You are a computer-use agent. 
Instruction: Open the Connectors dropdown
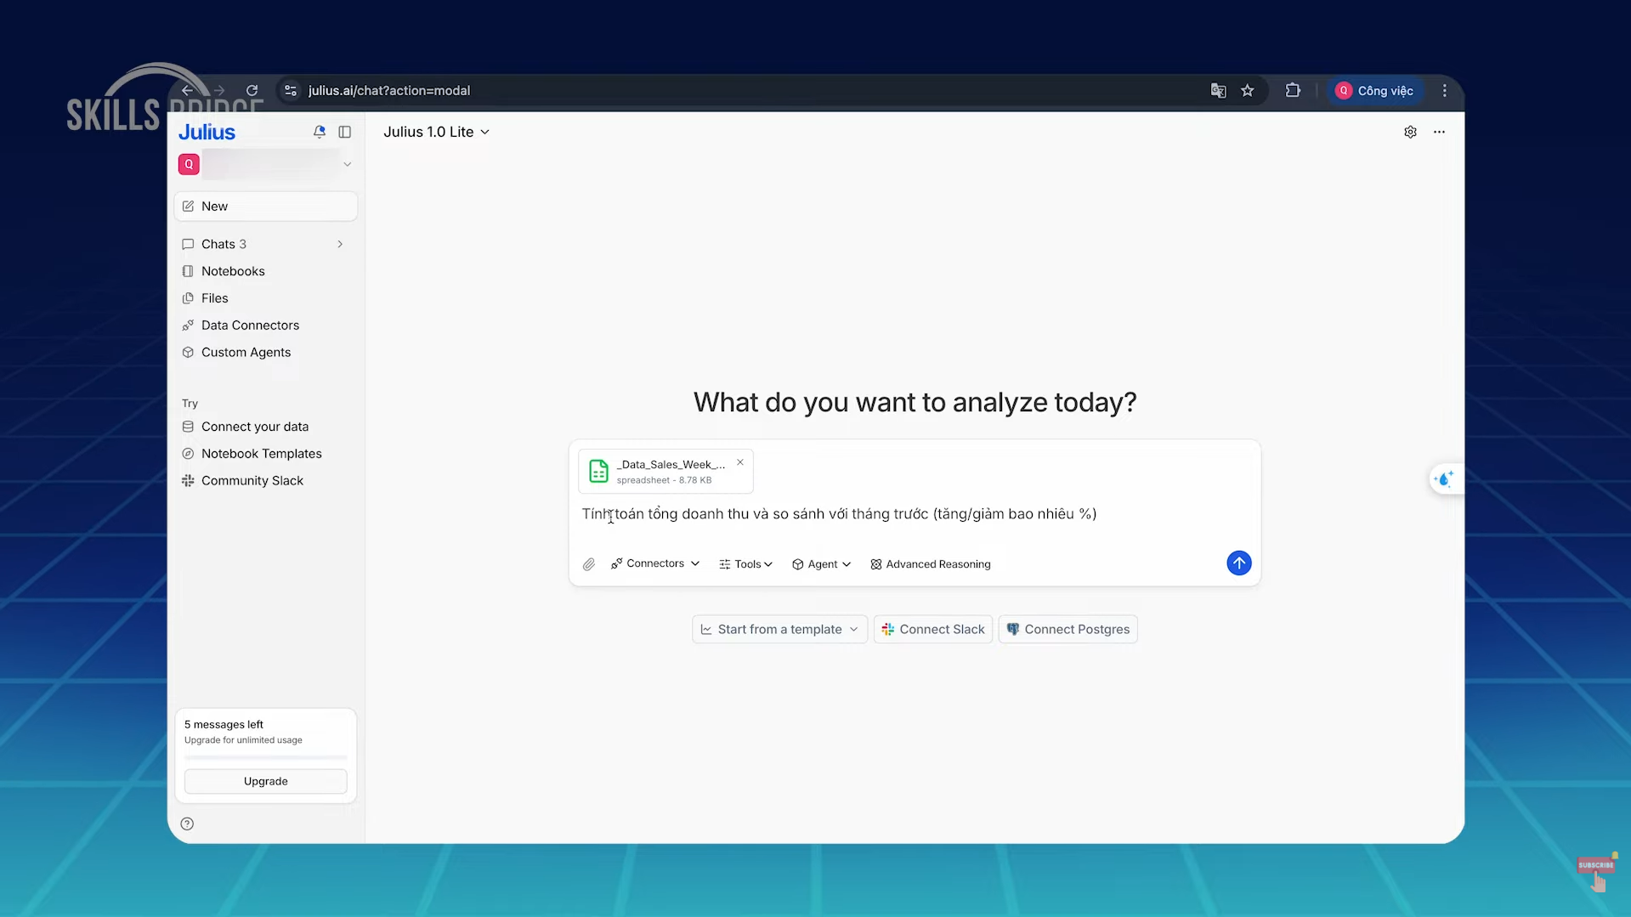(654, 563)
